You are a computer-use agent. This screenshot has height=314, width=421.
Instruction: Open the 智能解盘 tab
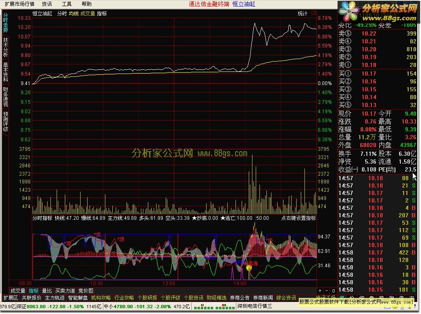78,297
